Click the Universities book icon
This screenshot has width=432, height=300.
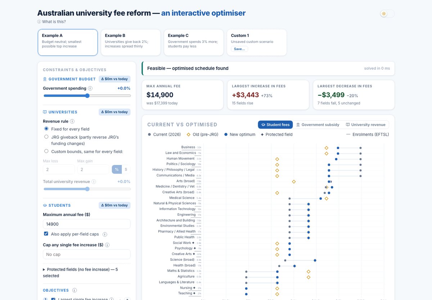[x=45, y=112]
